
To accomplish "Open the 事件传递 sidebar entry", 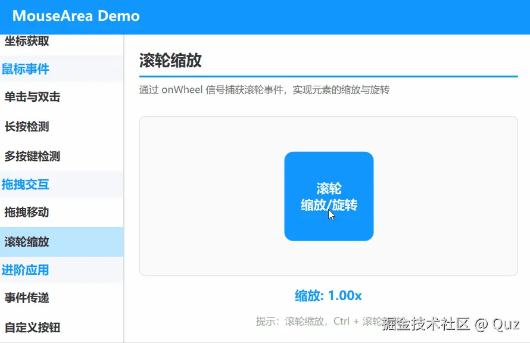I will 61,298.
